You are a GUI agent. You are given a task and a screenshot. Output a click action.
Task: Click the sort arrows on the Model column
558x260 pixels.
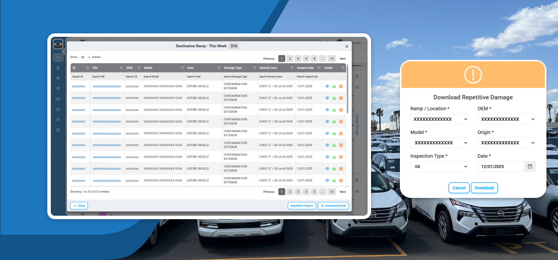click(x=181, y=68)
